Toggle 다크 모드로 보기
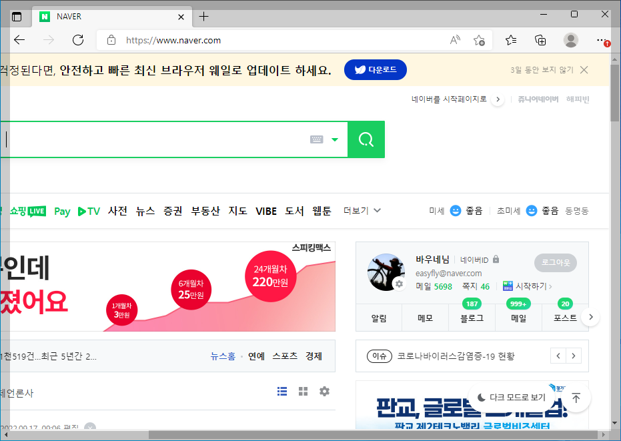 (x=512, y=398)
